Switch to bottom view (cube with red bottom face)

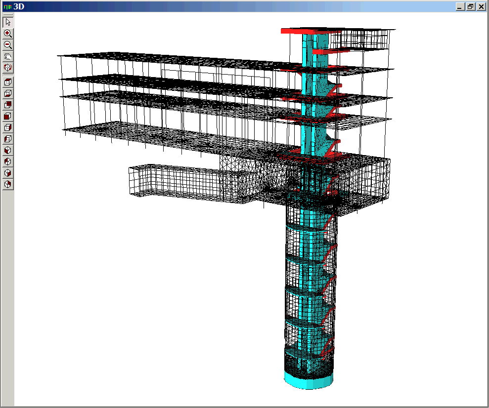pyautogui.click(x=8, y=93)
